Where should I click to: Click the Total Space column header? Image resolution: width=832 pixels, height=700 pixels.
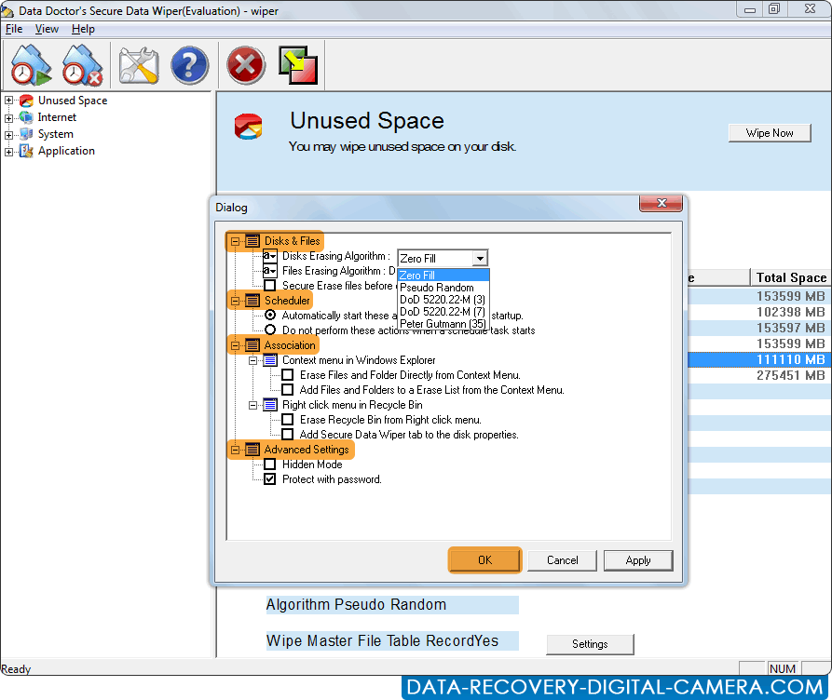tap(791, 277)
